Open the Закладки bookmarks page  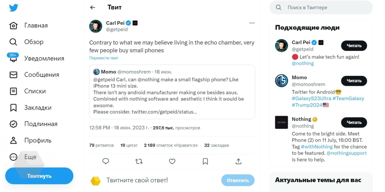coord(37,107)
